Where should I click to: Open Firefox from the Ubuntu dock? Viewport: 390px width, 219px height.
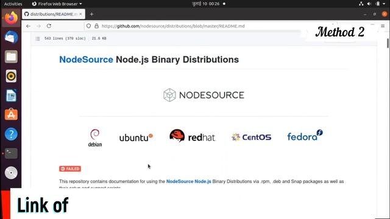[x=11, y=18]
